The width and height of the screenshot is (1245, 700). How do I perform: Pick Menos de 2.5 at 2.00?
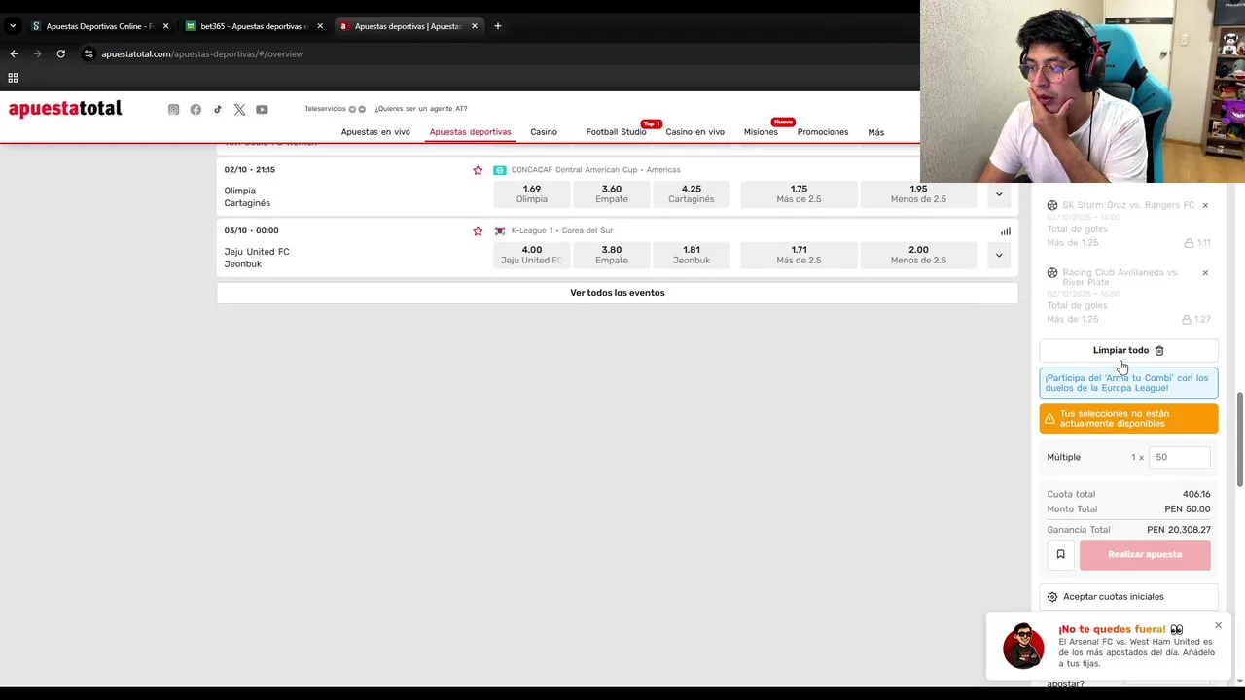(x=918, y=255)
